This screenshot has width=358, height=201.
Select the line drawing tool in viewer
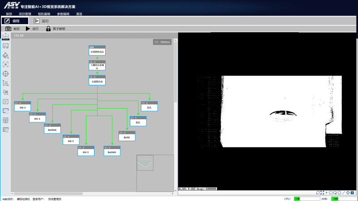(344, 193)
